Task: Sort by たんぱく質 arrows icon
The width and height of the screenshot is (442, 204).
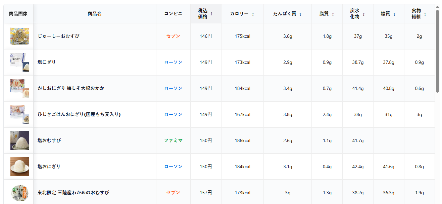Action: tap(300, 14)
